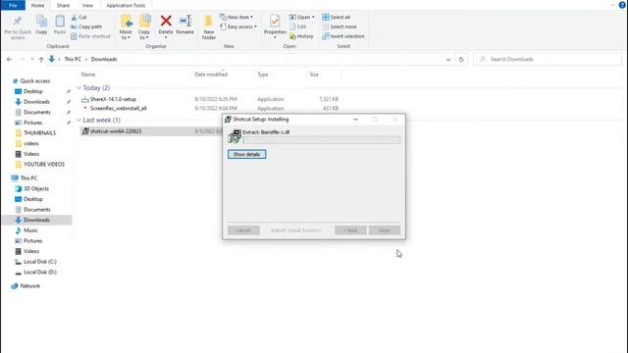Switch to the Home ribbon tab

37,5
